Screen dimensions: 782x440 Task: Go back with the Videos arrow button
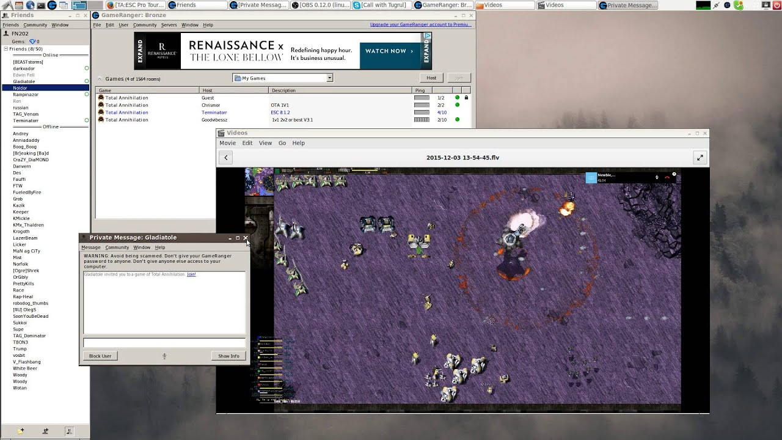[x=226, y=158]
